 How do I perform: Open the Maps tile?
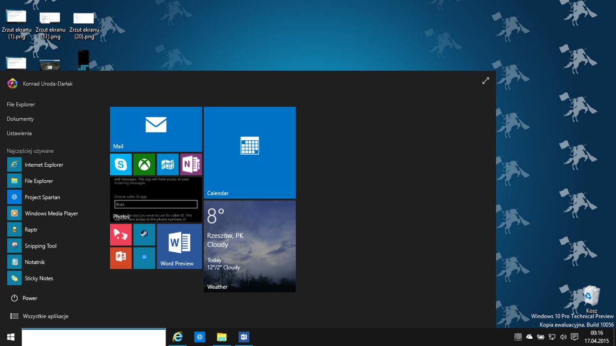[167, 165]
